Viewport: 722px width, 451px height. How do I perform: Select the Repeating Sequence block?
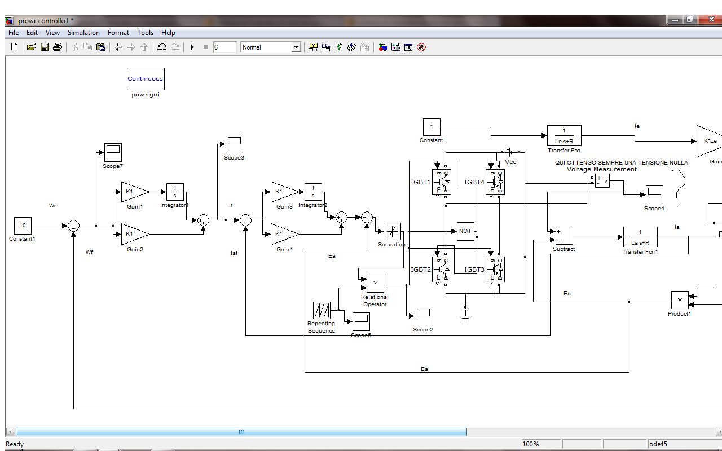(322, 310)
